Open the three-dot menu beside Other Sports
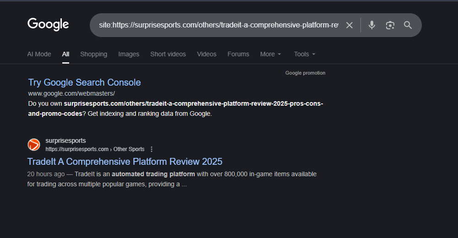 [152, 149]
